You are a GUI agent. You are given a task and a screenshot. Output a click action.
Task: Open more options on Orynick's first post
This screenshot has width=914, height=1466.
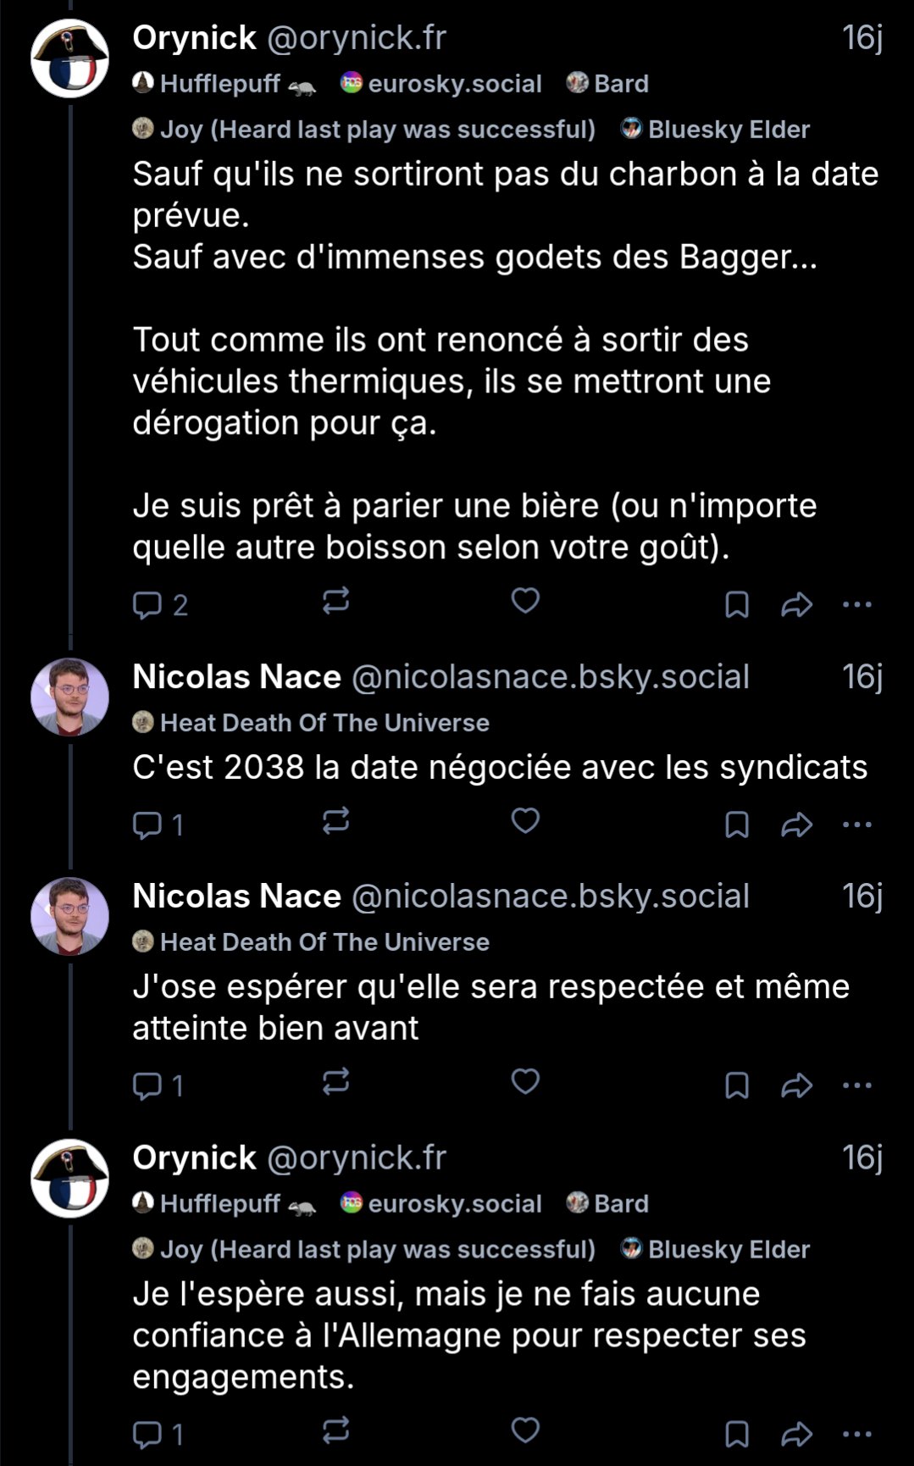(x=857, y=605)
